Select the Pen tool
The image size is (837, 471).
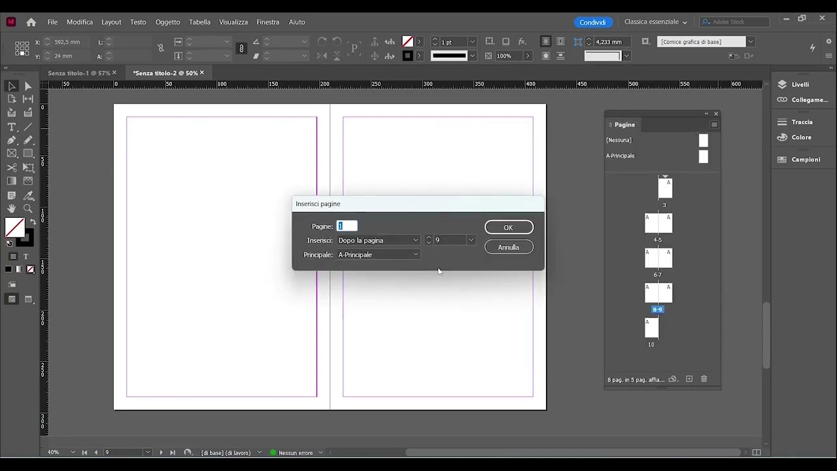(x=12, y=140)
